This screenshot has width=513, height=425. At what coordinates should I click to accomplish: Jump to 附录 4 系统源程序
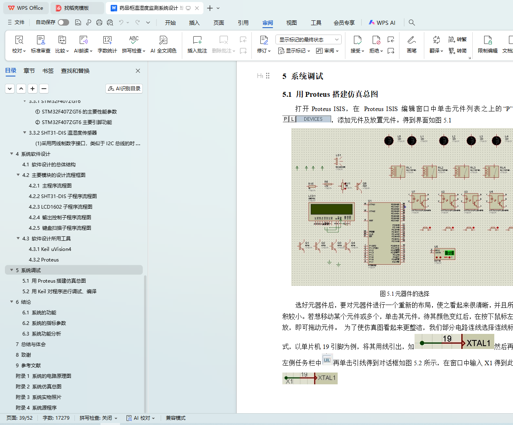click(36, 408)
